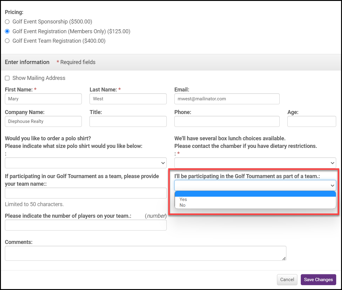Select No in team participation list
The image size is (342, 290).
[183, 205]
